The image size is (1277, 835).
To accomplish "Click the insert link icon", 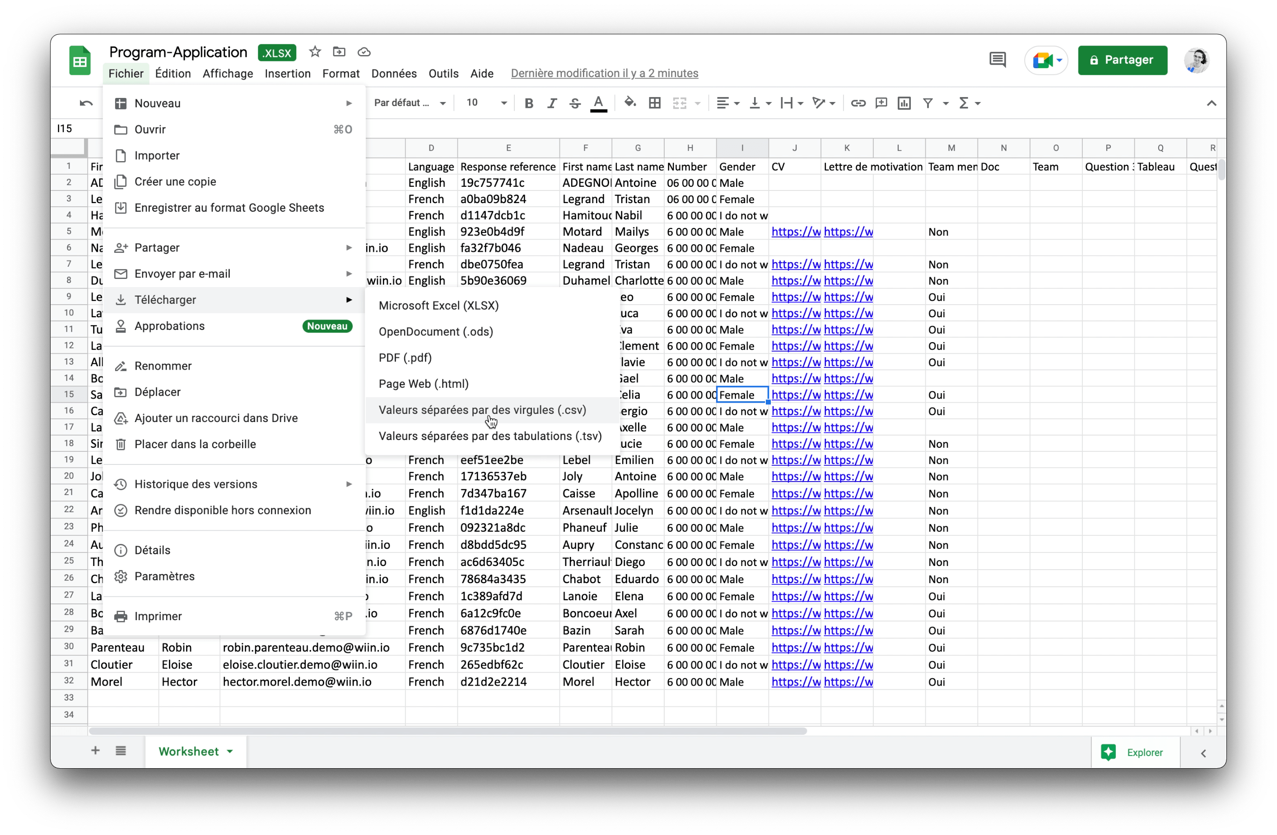I will click(858, 103).
